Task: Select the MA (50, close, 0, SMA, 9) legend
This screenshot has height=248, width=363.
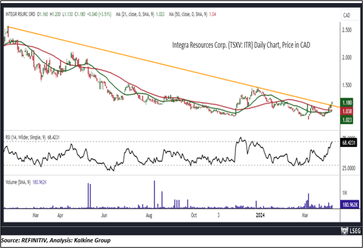Action: click(192, 14)
